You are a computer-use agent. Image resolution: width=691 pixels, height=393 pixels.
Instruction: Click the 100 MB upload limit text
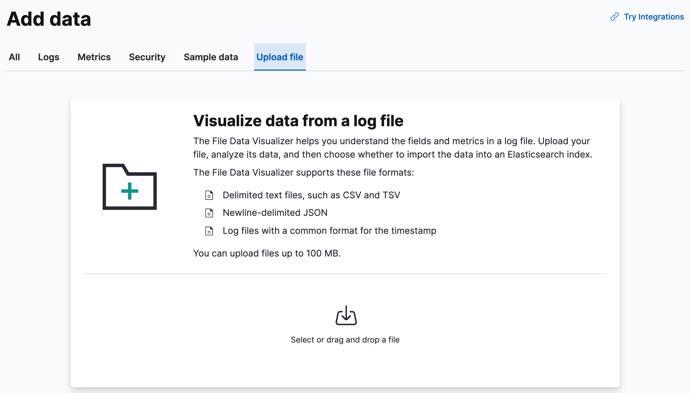coord(267,253)
